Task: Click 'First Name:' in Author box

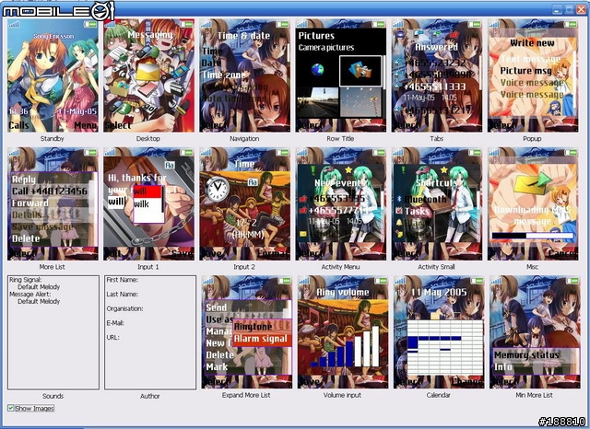Action: point(122,280)
